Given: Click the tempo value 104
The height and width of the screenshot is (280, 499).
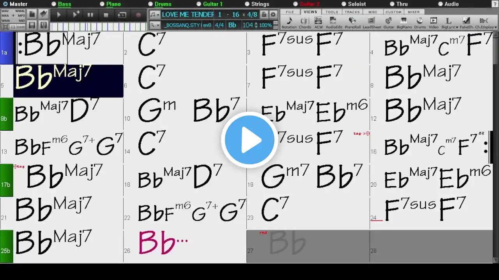Looking at the screenshot, I should pyautogui.click(x=248, y=25).
